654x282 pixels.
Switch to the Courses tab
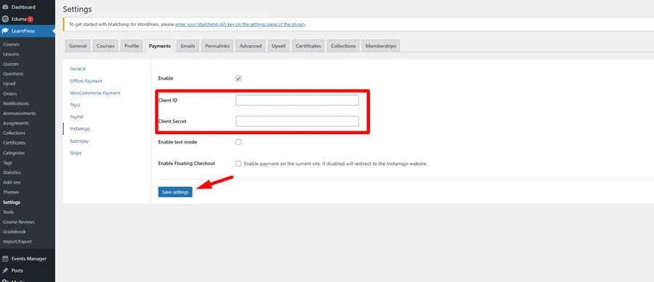click(105, 46)
